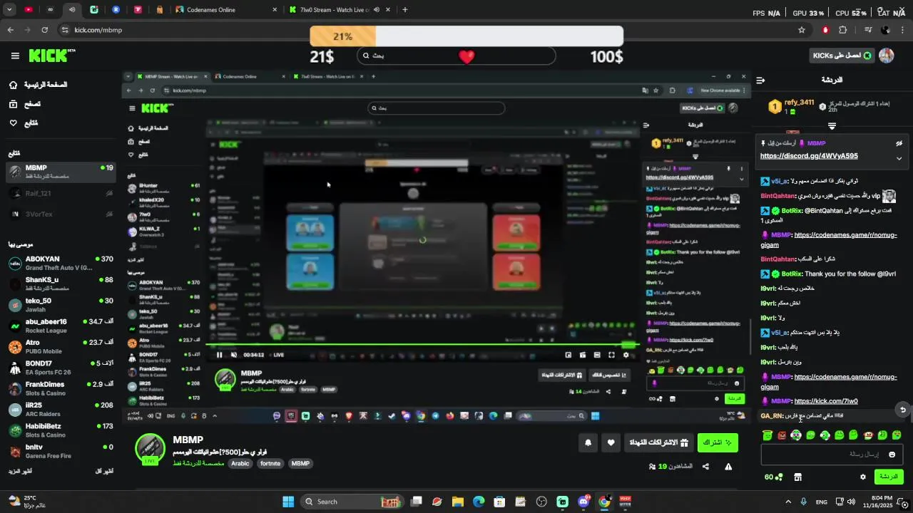Viewport: 913px width, 513px height.
Task: Open the home page sidebar icon
Action: [14, 85]
